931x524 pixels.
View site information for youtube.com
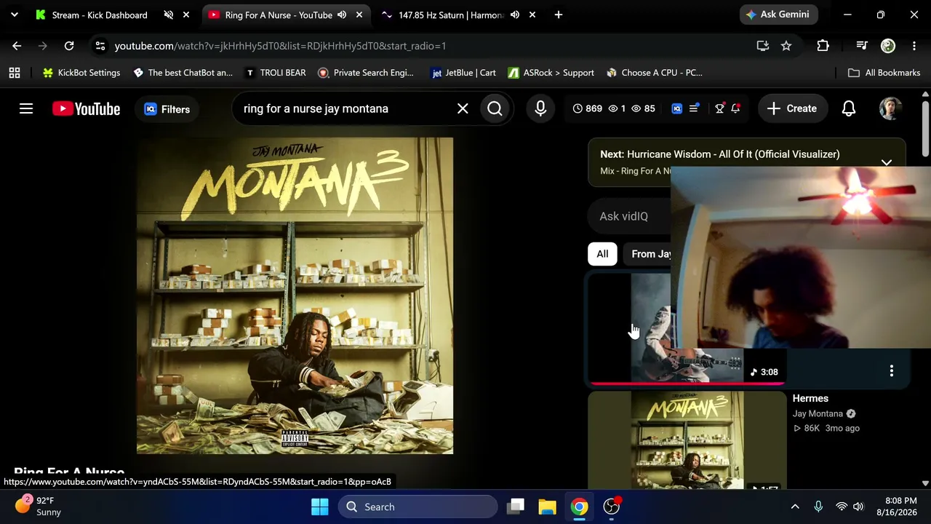(x=100, y=46)
